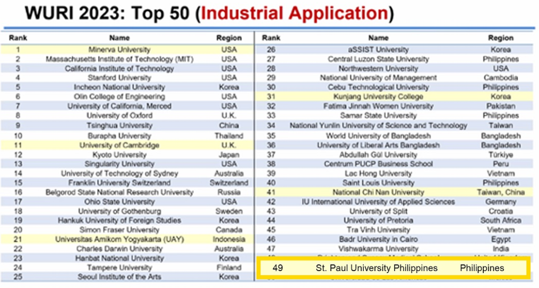Click "Samar State University" name
The height and width of the screenshot is (288, 539).
[378, 115]
